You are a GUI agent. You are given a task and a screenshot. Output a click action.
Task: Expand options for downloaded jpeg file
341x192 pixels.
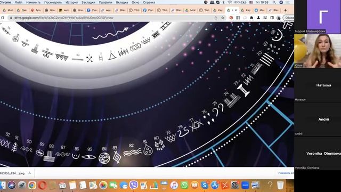click(x=30, y=173)
